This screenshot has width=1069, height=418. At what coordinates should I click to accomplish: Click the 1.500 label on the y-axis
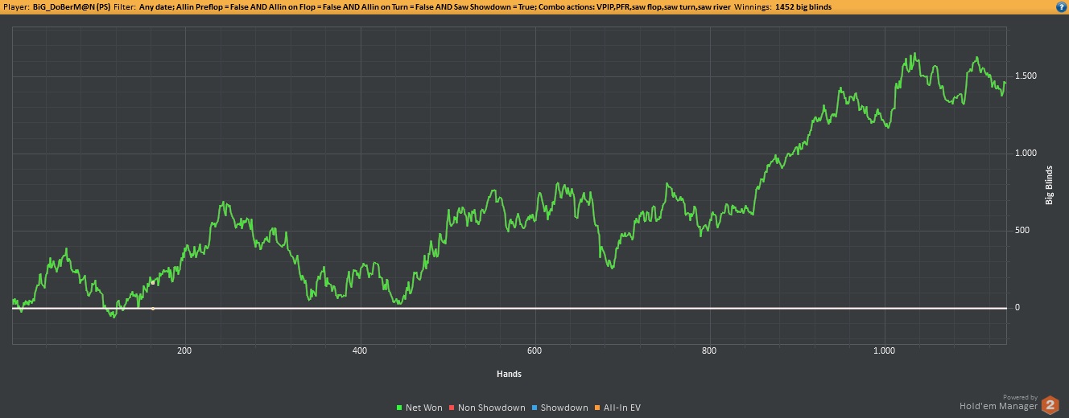(x=1025, y=76)
